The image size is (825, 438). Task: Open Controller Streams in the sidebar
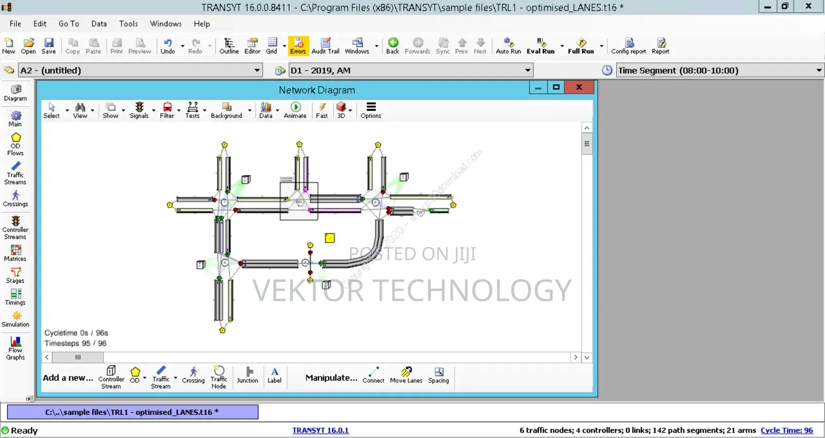15,228
